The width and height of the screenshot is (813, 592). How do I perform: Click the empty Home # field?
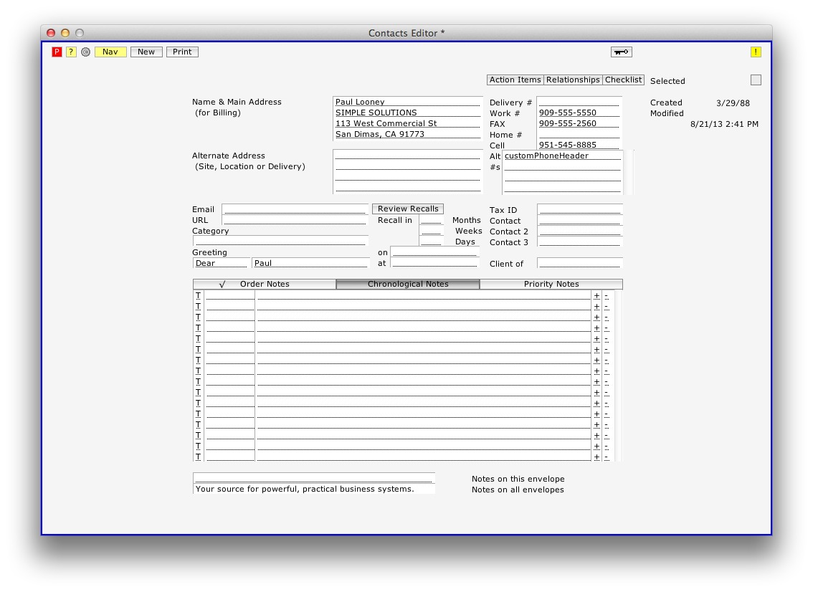coord(579,134)
